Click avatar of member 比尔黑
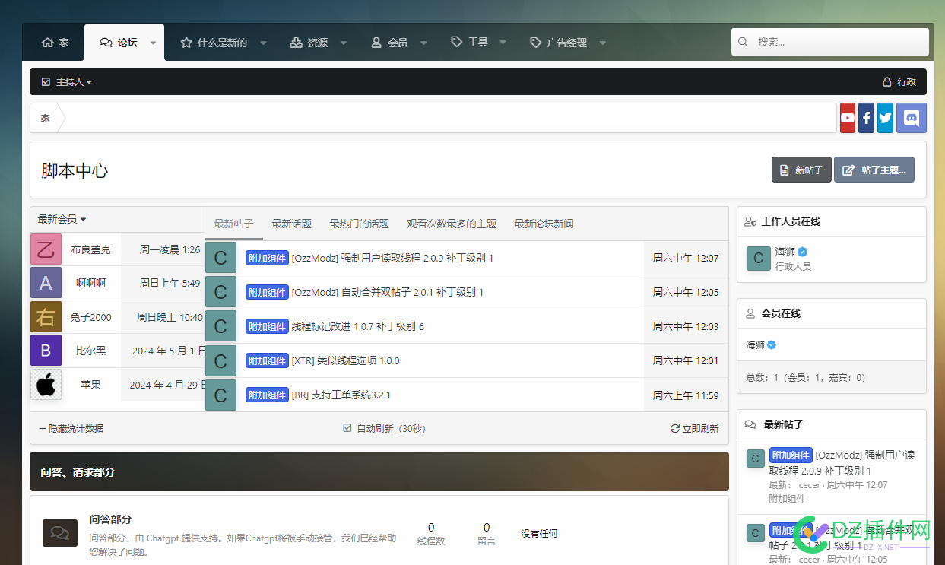The height and width of the screenshot is (565, 945). [46, 351]
